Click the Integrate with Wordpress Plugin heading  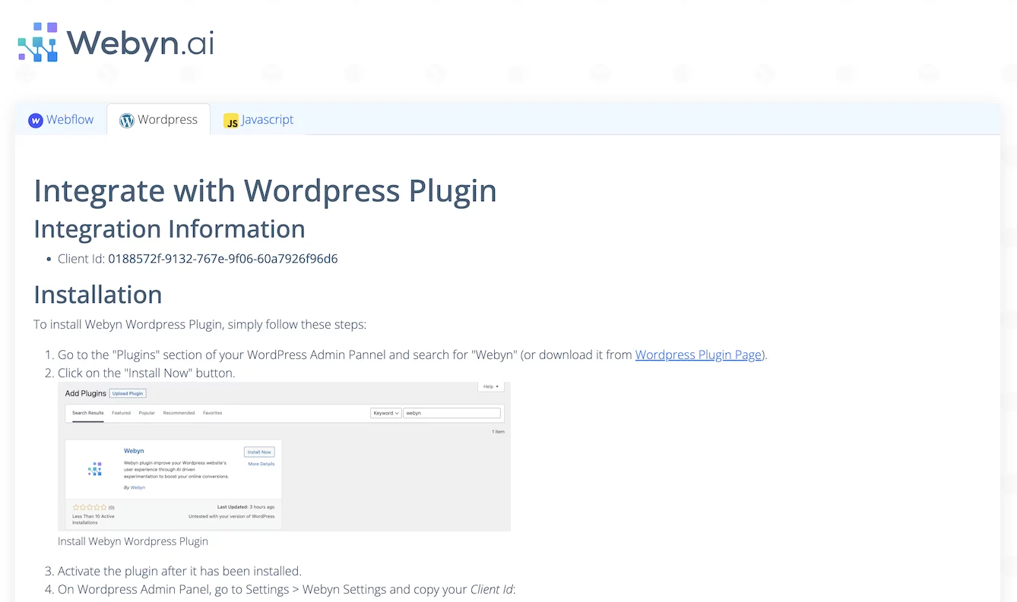265,191
